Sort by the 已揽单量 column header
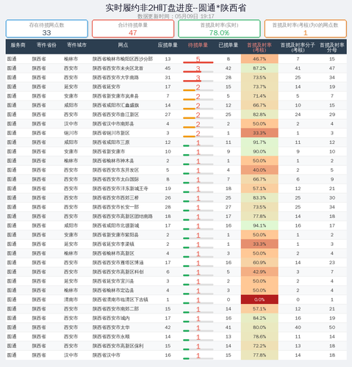 (229, 46)
